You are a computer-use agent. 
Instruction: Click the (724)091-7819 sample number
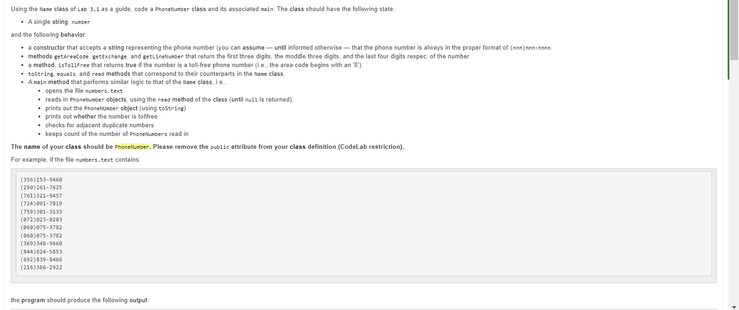tap(41, 203)
